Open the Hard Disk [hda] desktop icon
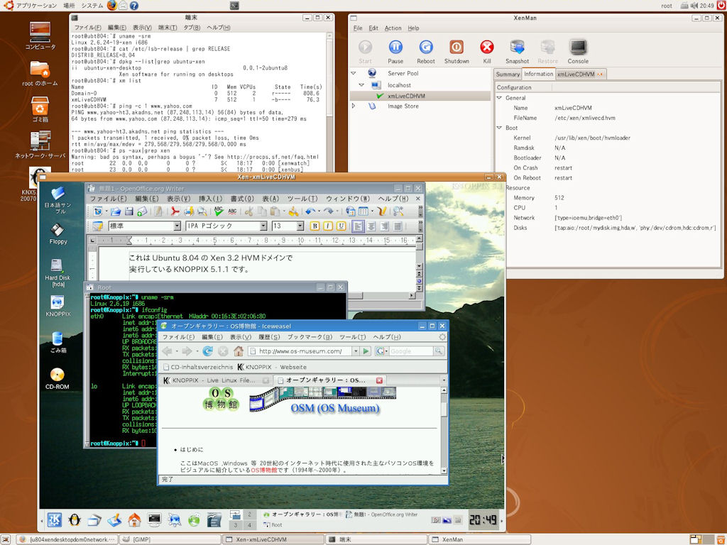 58,273
